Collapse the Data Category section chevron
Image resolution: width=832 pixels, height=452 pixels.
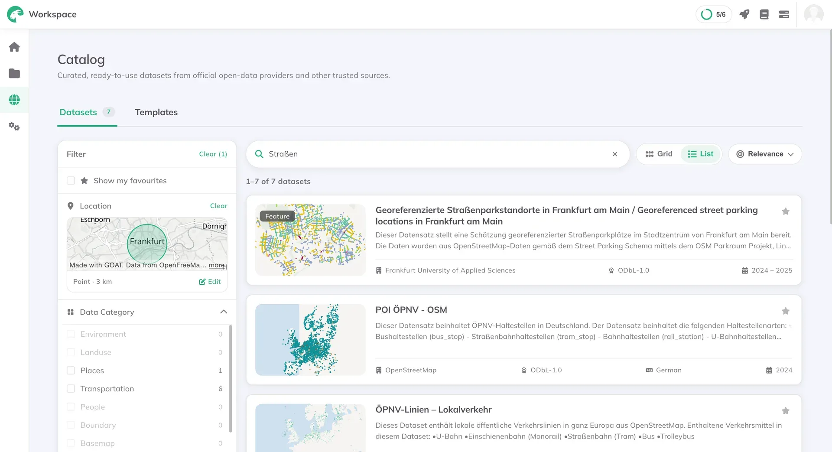click(224, 312)
